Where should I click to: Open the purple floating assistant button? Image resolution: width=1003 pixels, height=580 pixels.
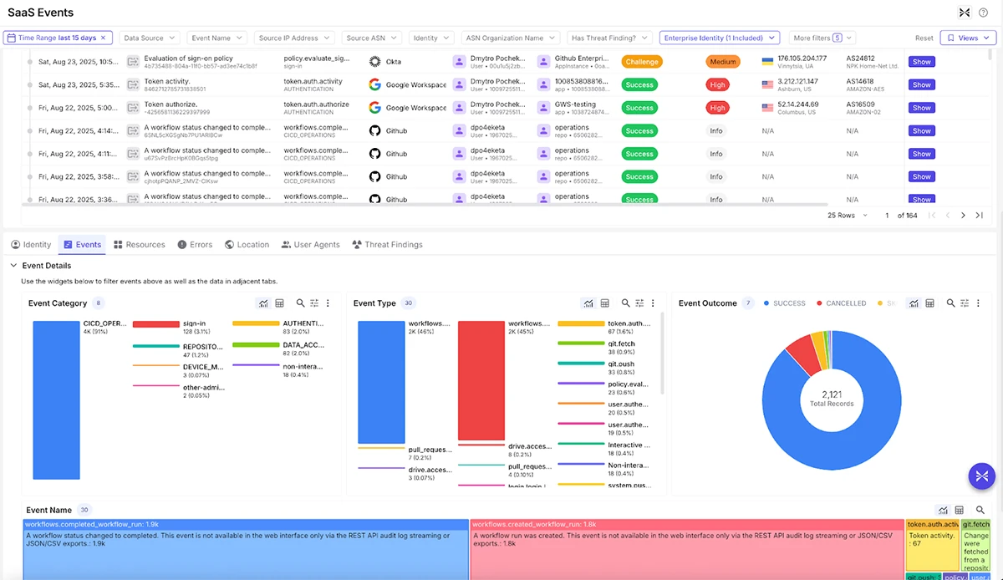[x=982, y=476]
